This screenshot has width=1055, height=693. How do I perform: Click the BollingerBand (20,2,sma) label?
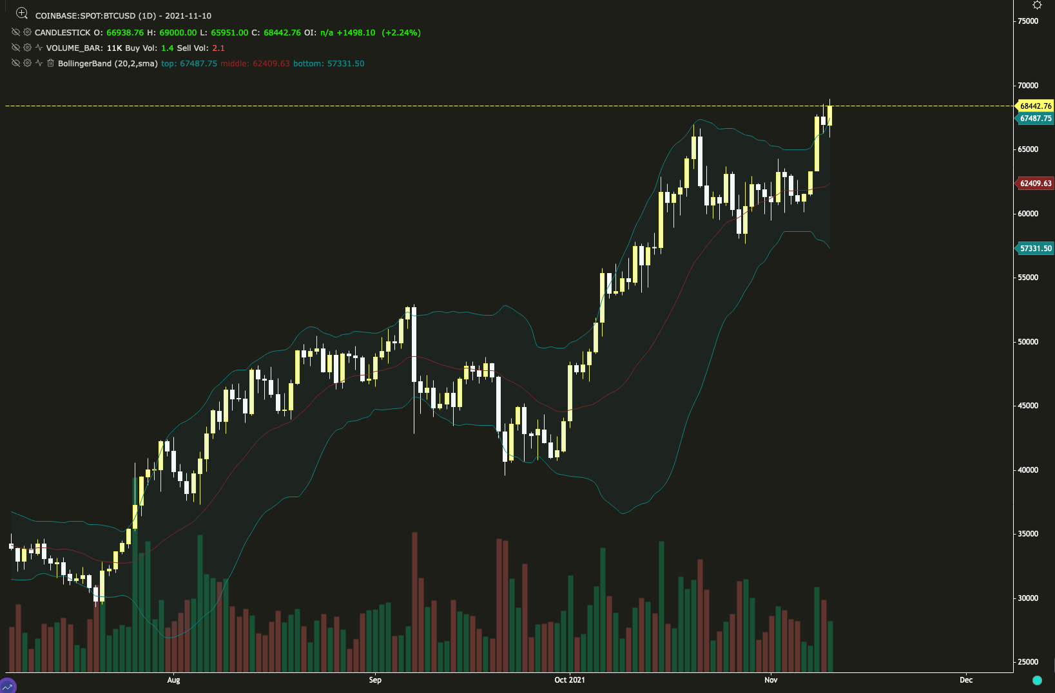(x=108, y=63)
